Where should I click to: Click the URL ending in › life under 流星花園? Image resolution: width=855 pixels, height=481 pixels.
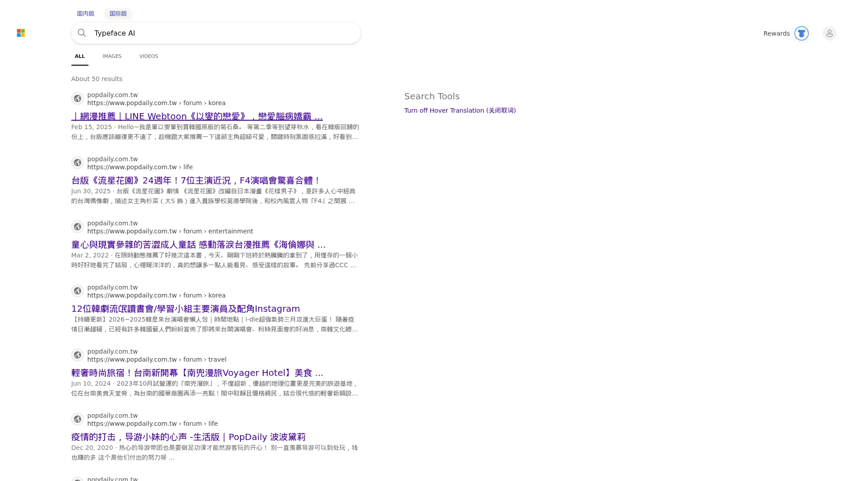point(140,167)
